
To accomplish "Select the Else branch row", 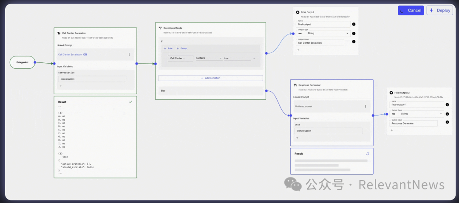I will 210,91.
